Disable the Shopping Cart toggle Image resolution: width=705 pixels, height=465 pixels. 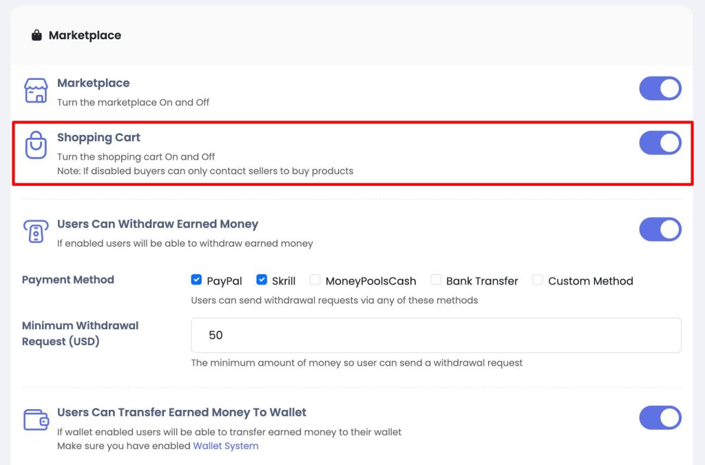tap(660, 143)
